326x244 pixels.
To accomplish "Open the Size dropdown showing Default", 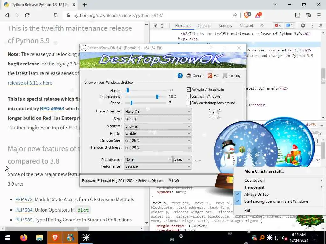I will coord(158,119).
